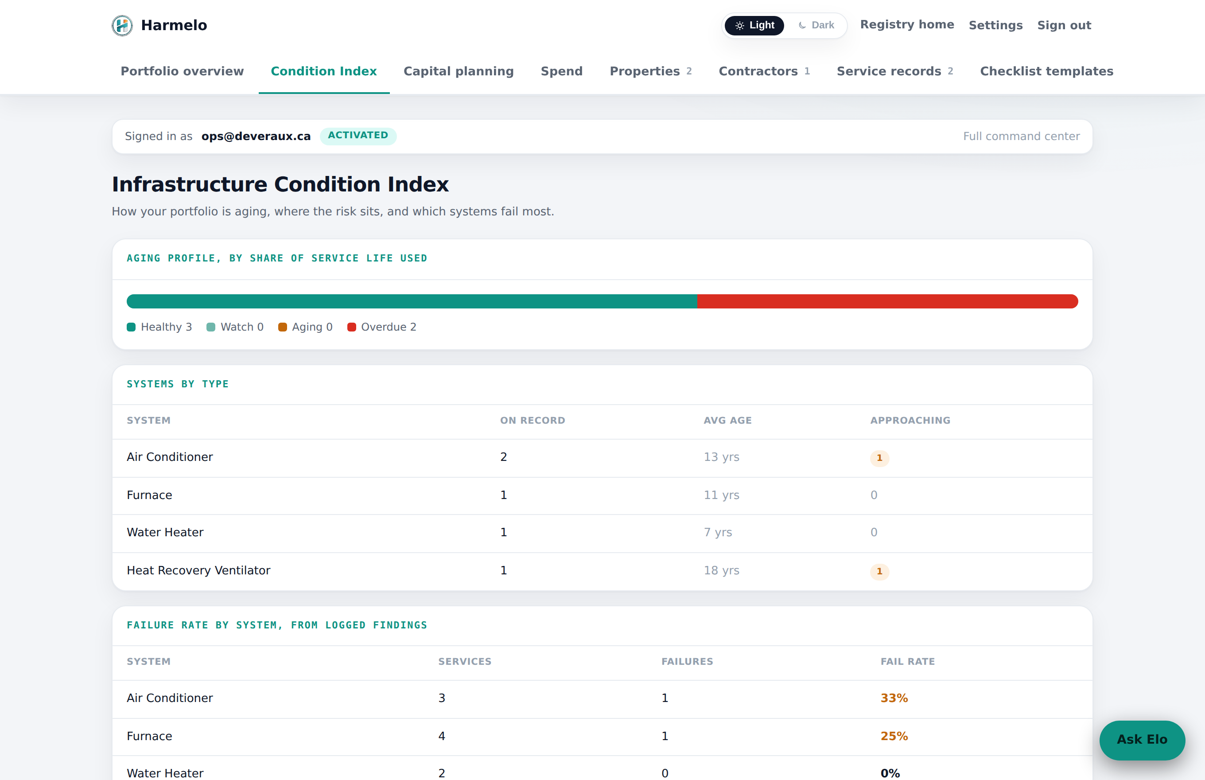Click the ACTIVATED status badge
Viewport: 1205px width, 780px height.
pos(358,136)
